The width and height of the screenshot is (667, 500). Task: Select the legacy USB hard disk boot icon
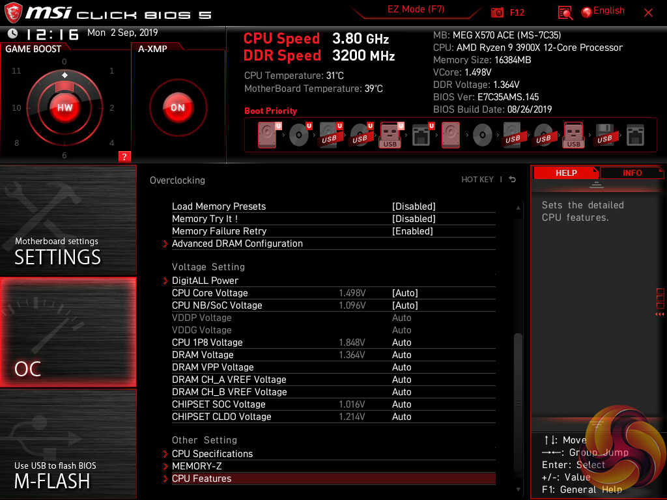pyautogui.click(x=513, y=135)
